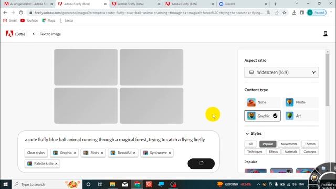This screenshot has width=336, height=189.
Task: Remove the Misty style tag
Action: pos(102,153)
